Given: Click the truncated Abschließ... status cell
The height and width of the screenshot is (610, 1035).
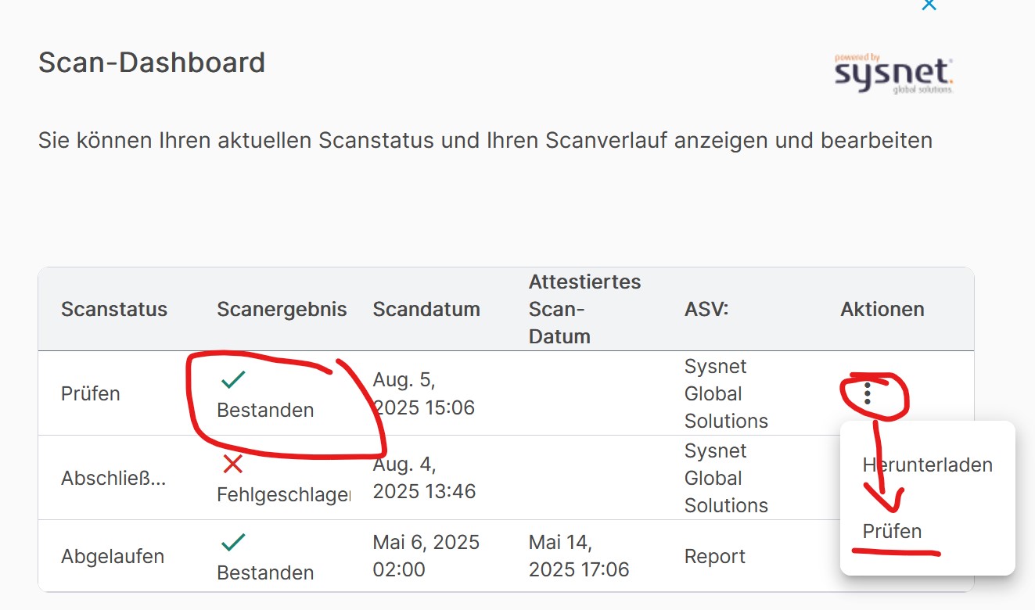Looking at the screenshot, I should point(113,479).
